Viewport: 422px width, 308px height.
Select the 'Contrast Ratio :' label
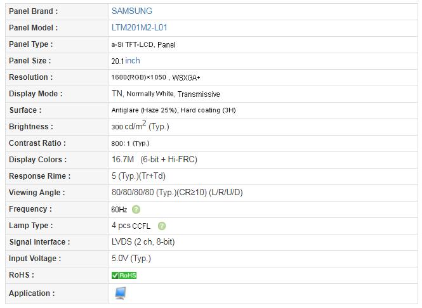point(37,143)
